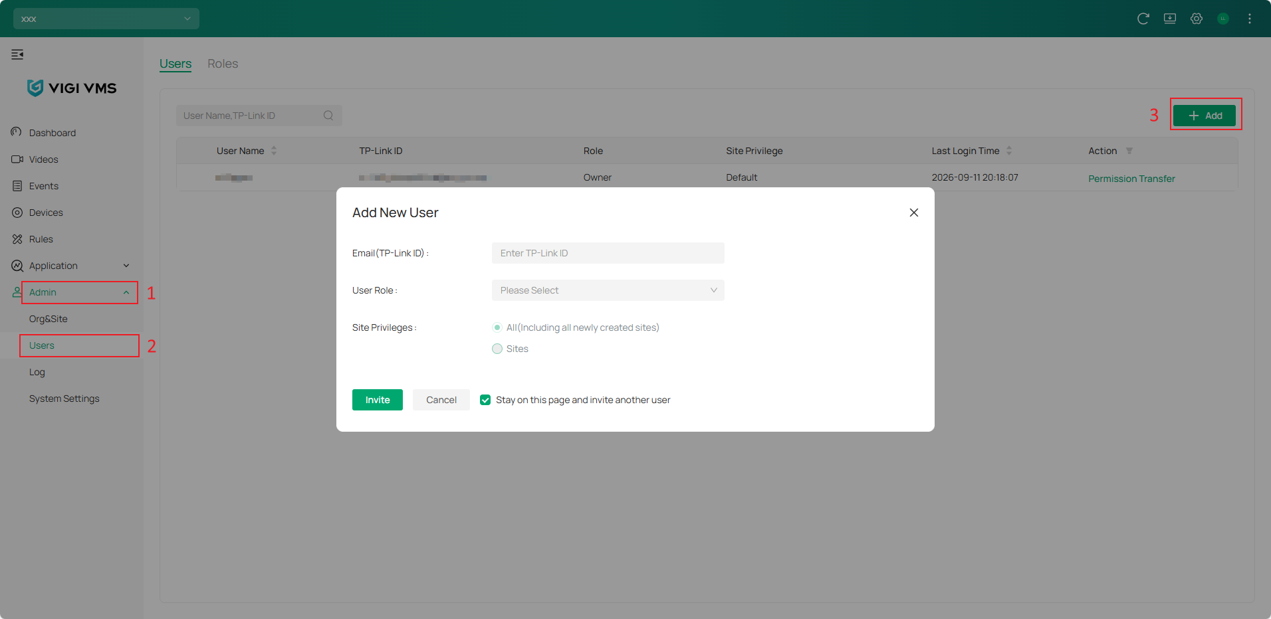Open Org&Site submenu item

(49, 319)
